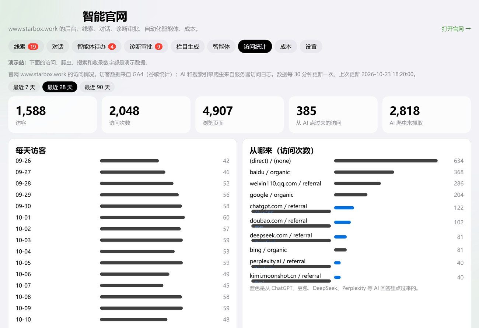Select the 最近 7 天 range
Image resolution: width=479 pixels, height=328 pixels.
24,87
